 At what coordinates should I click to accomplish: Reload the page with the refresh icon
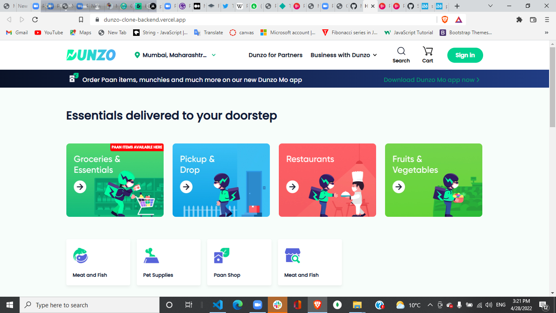pos(35,20)
